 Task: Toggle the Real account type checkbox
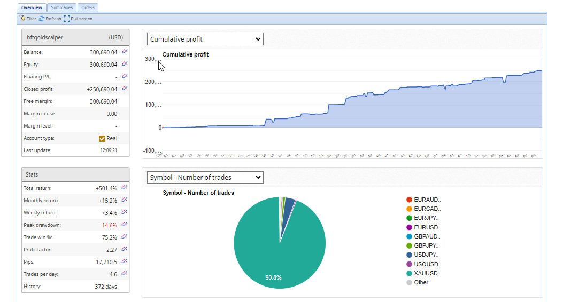pos(102,138)
